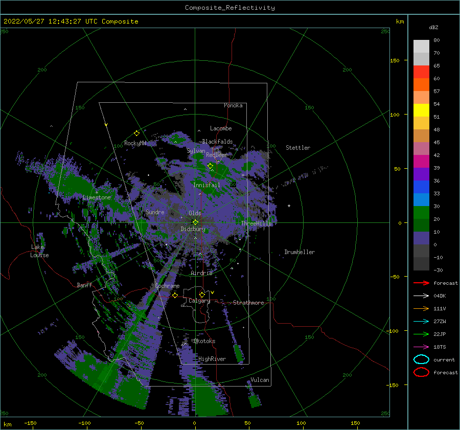The width and height of the screenshot is (460, 430).
Task: Click the cyan current ellipse symbol
Action: 421,359
